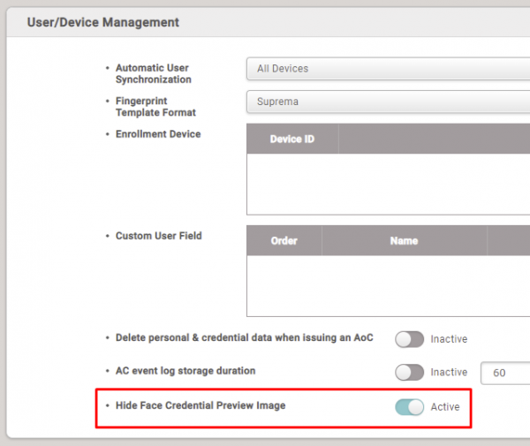
Task: Click the storage duration field showing 60
Action: [505, 373]
